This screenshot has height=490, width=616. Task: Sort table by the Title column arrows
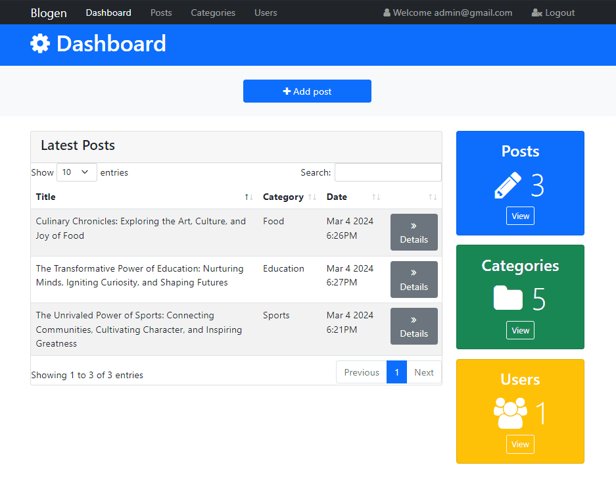pos(249,197)
